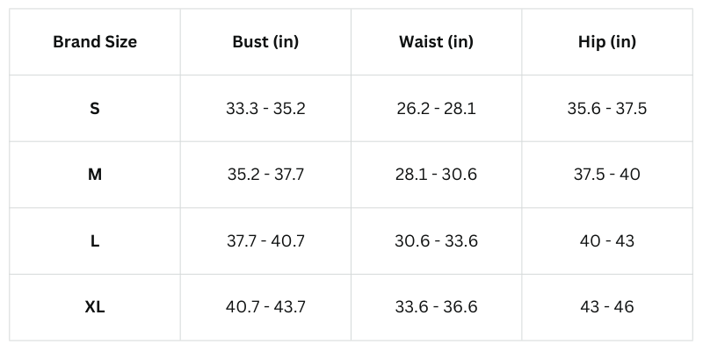
Task: Click the S size row label
Action: (95, 109)
